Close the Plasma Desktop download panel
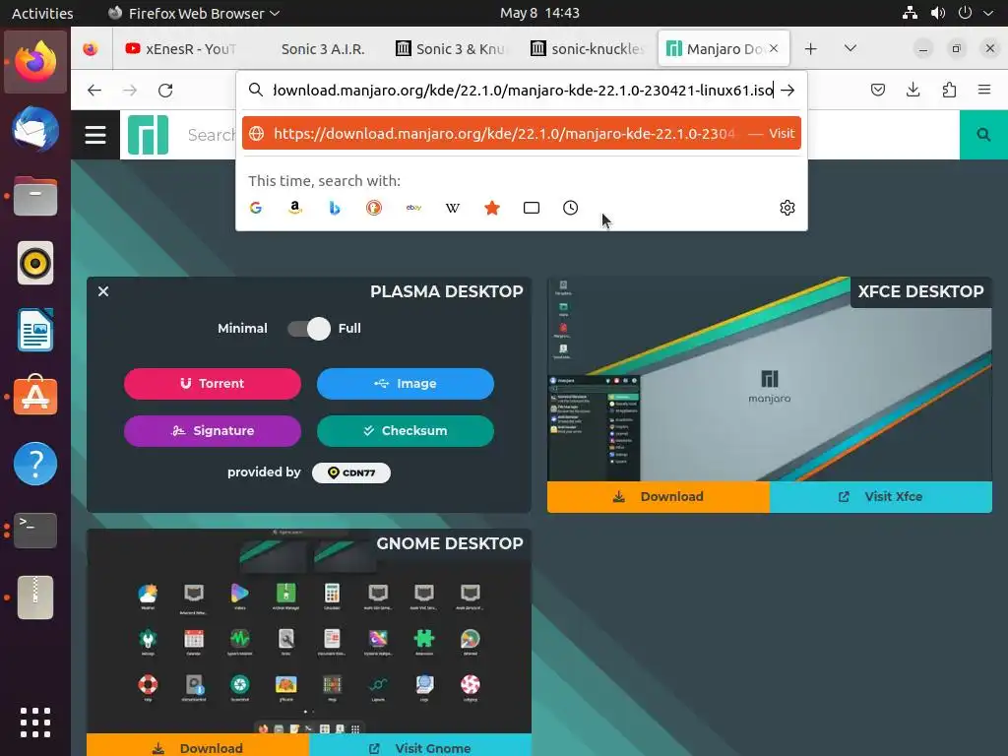The image size is (1008, 756). click(x=103, y=291)
